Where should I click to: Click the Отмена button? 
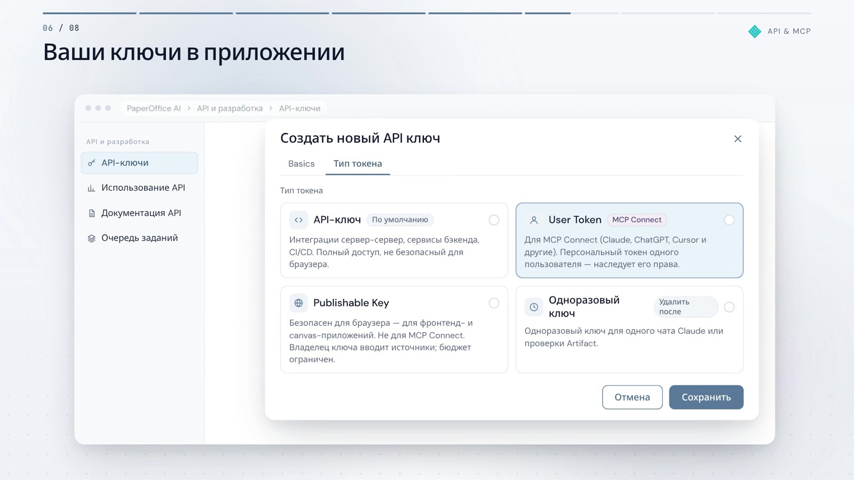pyautogui.click(x=632, y=397)
